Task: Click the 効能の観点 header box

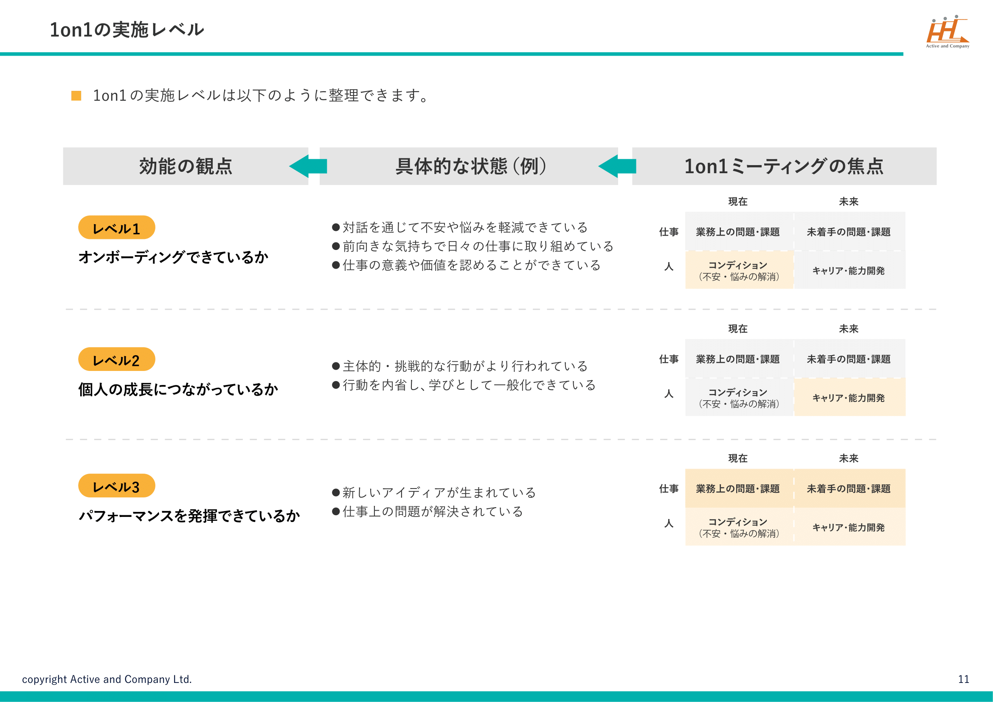Action: pos(185,166)
